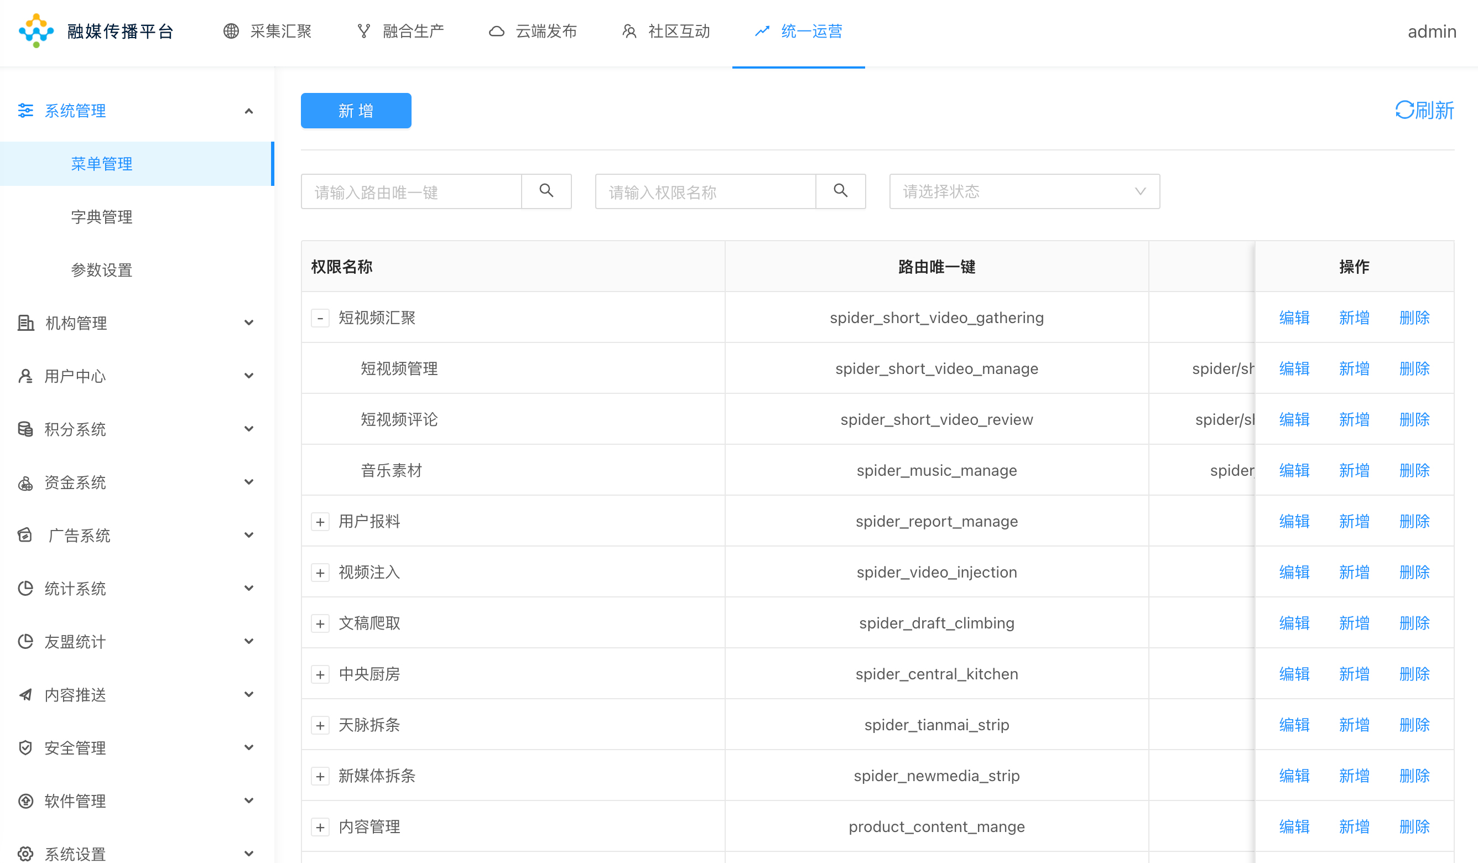Image resolution: width=1478 pixels, height=863 pixels.
Task: Click the money bag icon beside 资金系统
Action: (25, 483)
